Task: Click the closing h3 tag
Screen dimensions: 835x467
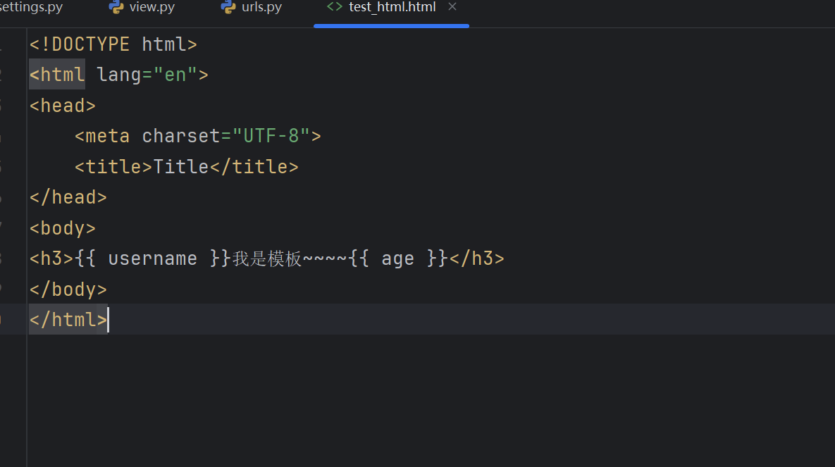Action: [x=477, y=259]
